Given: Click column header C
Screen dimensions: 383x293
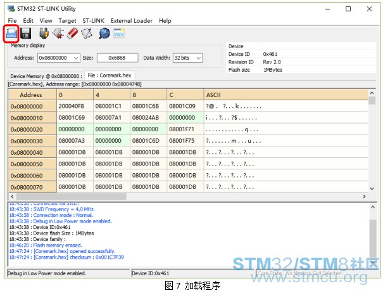Looking at the screenshot, I should (185, 95).
